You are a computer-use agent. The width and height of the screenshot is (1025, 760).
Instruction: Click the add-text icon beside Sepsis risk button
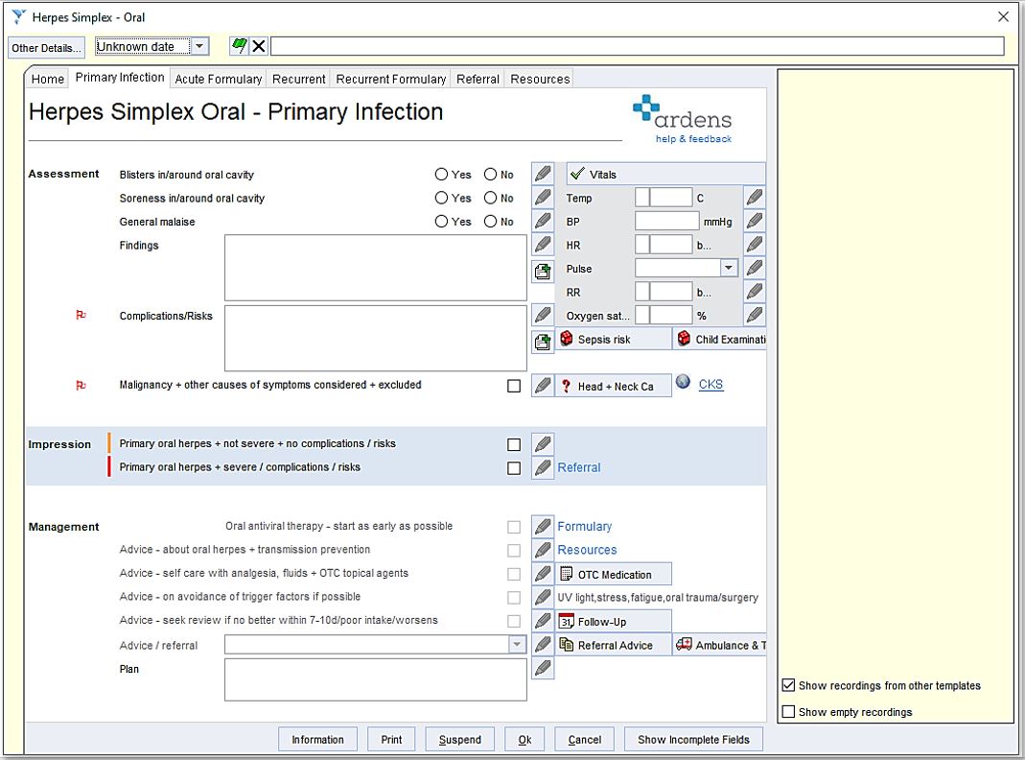[x=543, y=341]
